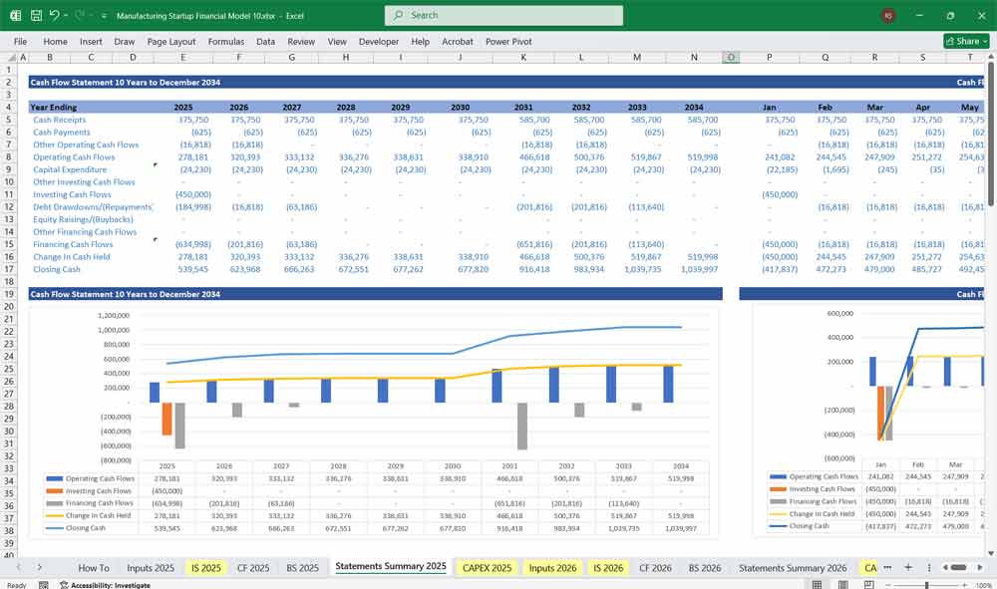Switch to Page Break Preview view icon
The image size is (997, 589).
(869, 583)
